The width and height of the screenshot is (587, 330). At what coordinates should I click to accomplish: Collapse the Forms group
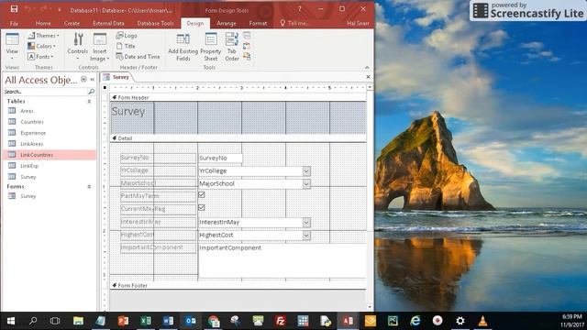click(89, 186)
